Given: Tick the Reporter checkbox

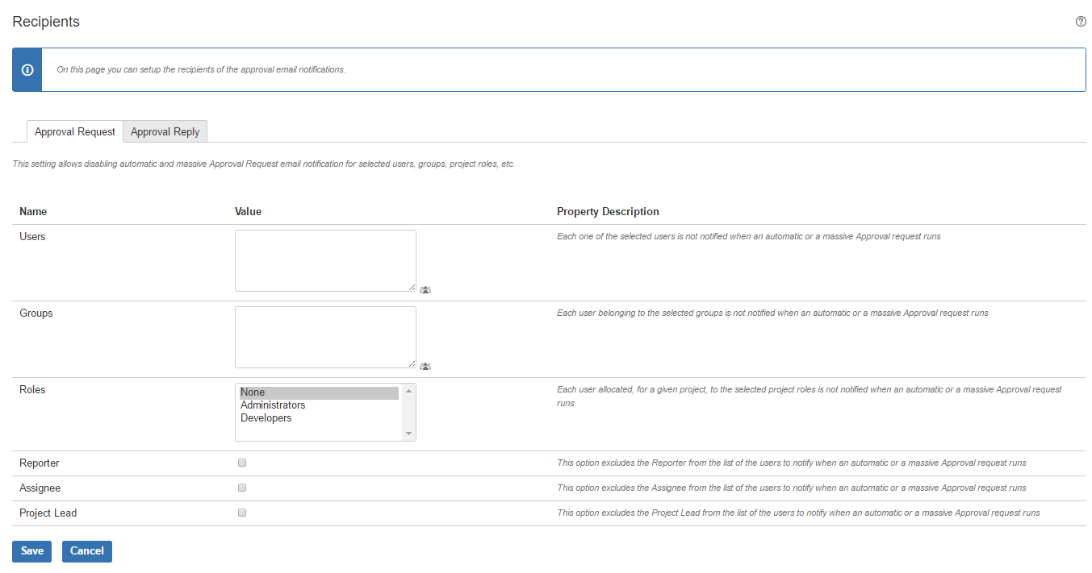Looking at the screenshot, I should pos(242,463).
